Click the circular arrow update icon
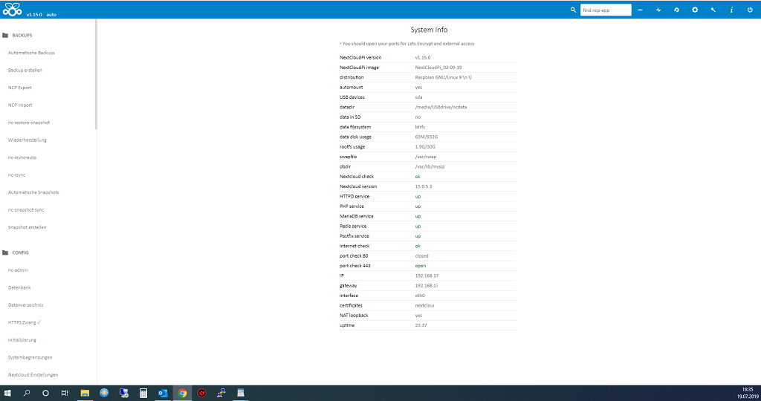Viewport: 761px width, 401px height. click(676, 10)
